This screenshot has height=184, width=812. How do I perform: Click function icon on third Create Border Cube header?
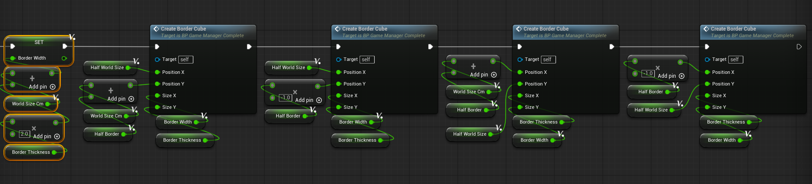(x=518, y=29)
